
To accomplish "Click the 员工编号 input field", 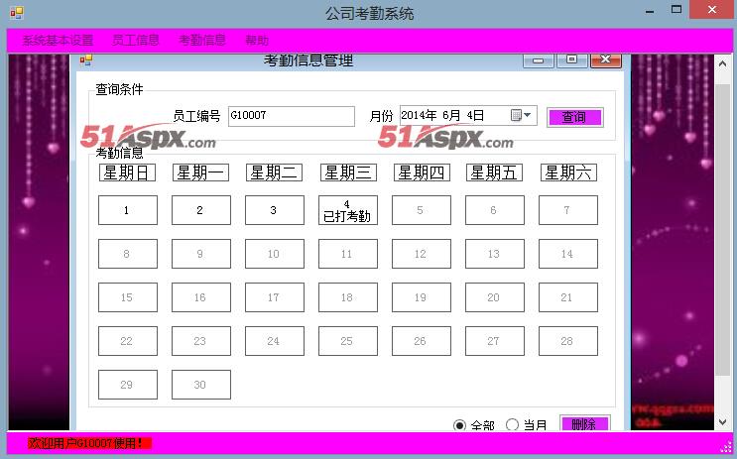I will (292, 116).
